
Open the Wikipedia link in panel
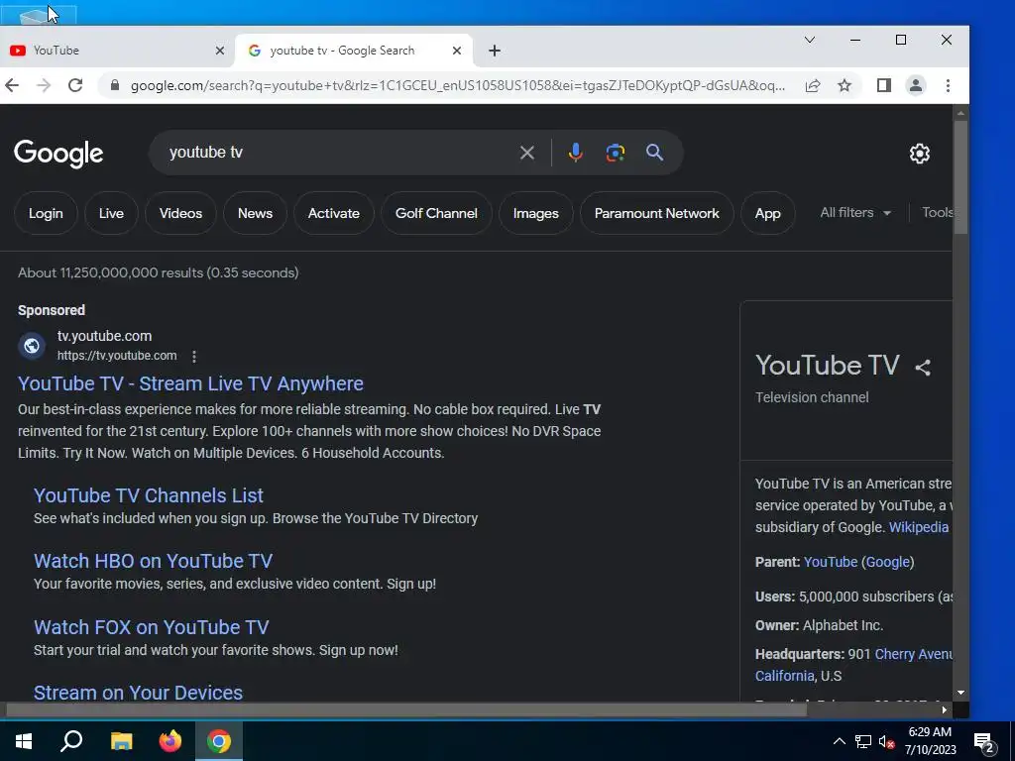[919, 527]
